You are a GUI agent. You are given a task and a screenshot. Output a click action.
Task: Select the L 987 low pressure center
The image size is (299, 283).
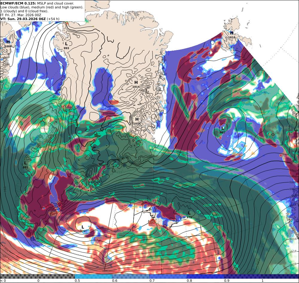point(222,130)
